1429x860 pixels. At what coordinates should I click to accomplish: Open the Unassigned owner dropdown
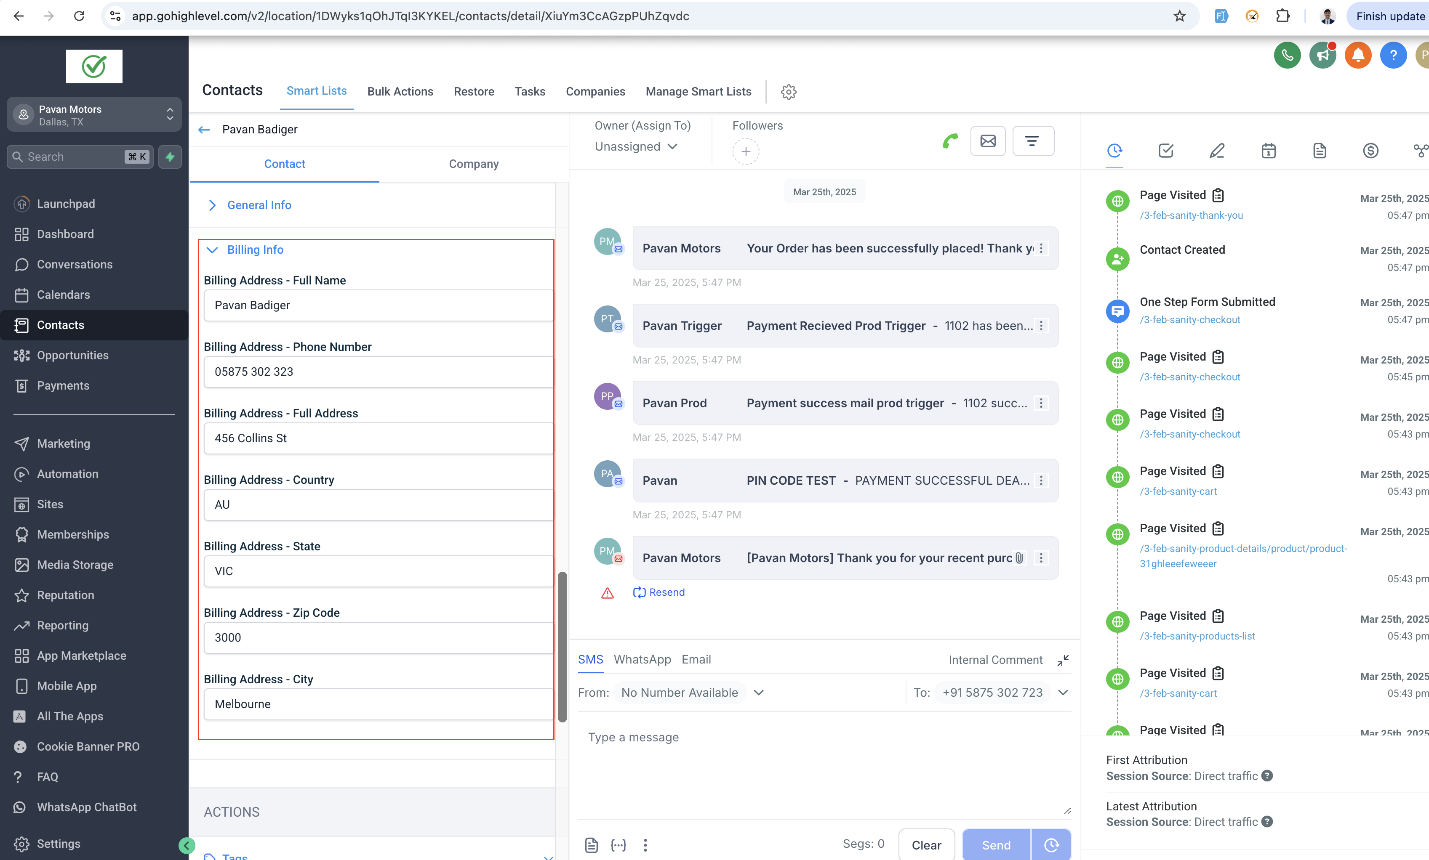click(x=636, y=146)
